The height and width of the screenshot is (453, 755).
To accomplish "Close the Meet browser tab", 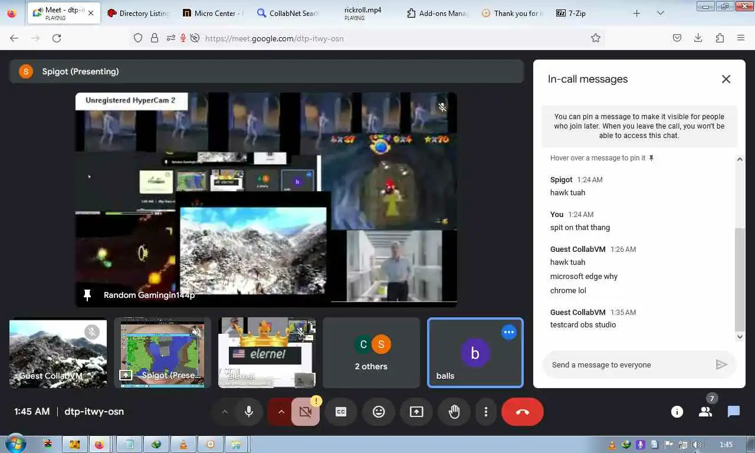I will pyautogui.click(x=91, y=13).
